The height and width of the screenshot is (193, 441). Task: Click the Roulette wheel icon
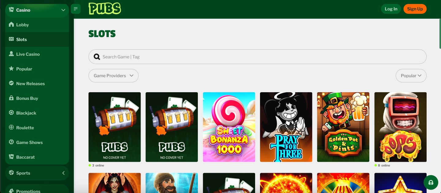[11, 127]
